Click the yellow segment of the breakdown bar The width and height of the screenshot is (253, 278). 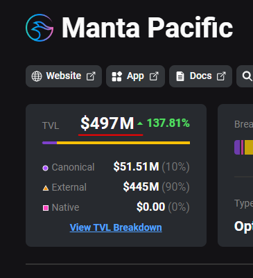249,147
